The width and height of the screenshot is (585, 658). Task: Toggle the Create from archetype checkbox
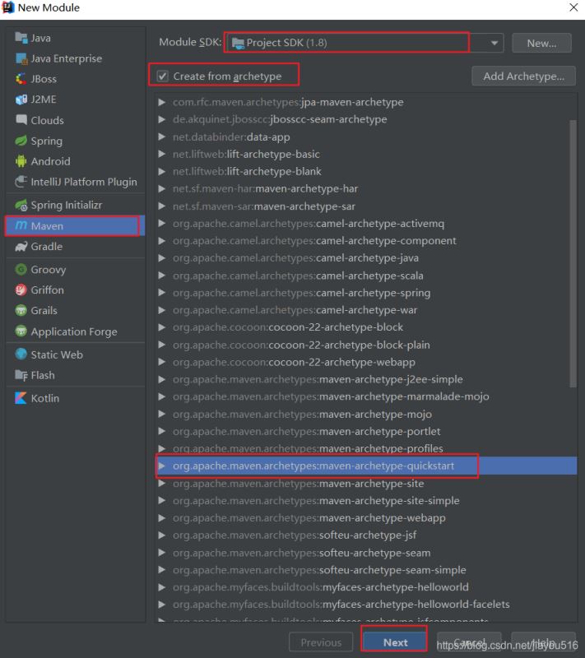(163, 76)
